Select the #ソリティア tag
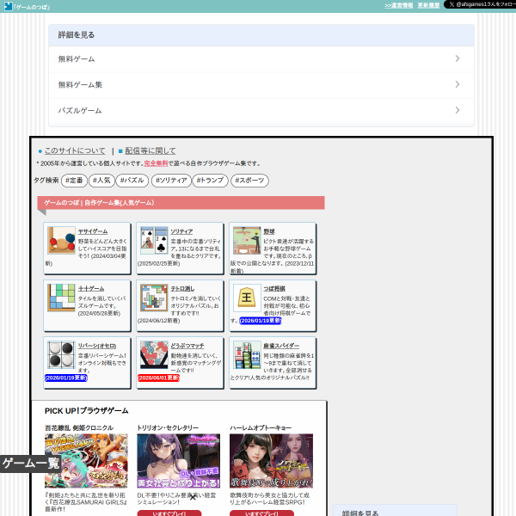This screenshot has width=516, height=516. pyautogui.click(x=171, y=181)
